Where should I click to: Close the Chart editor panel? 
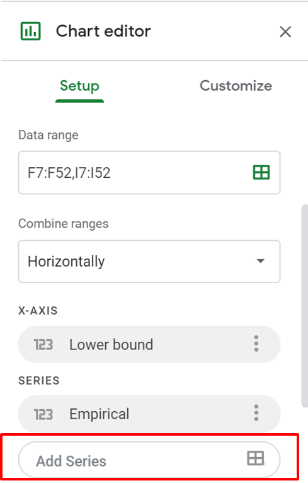coord(285,32)
